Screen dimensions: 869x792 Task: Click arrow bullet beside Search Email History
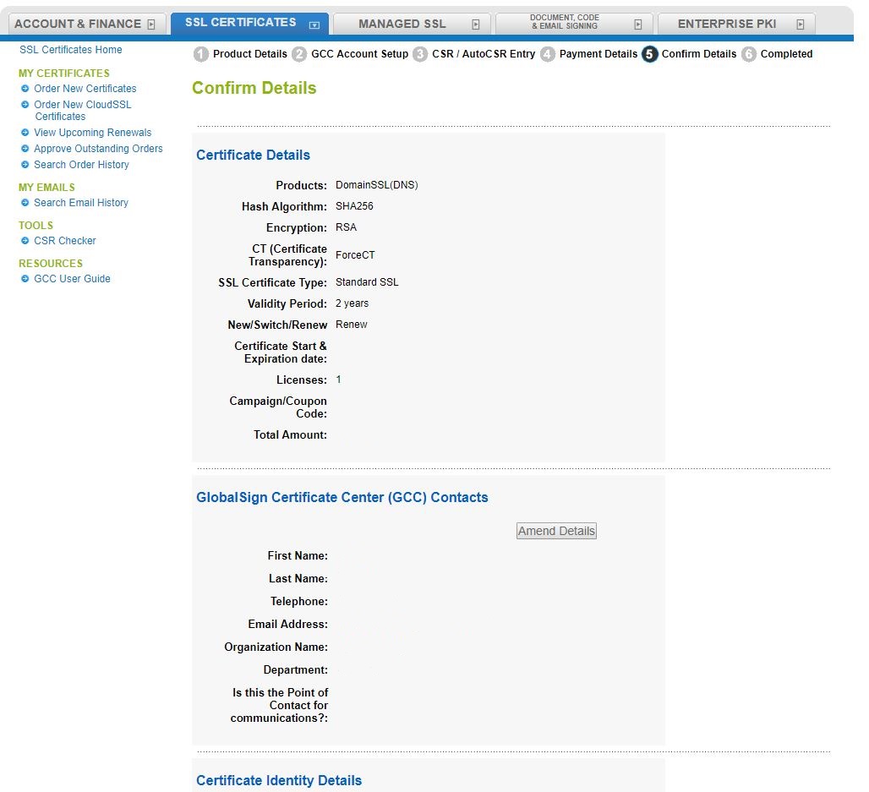coord(25,203)
